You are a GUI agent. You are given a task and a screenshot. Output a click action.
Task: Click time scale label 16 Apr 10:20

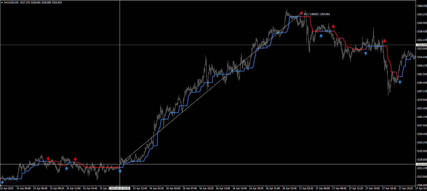pos(206,188)
